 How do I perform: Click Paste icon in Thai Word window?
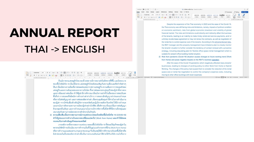coord(27,73)
